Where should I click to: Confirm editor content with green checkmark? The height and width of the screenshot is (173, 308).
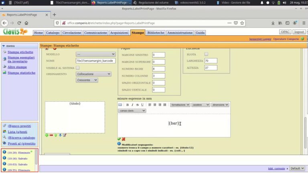pos(119,139)
